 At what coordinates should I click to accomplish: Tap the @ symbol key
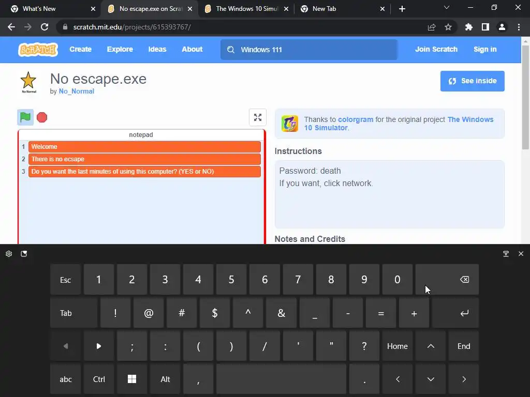149,313
